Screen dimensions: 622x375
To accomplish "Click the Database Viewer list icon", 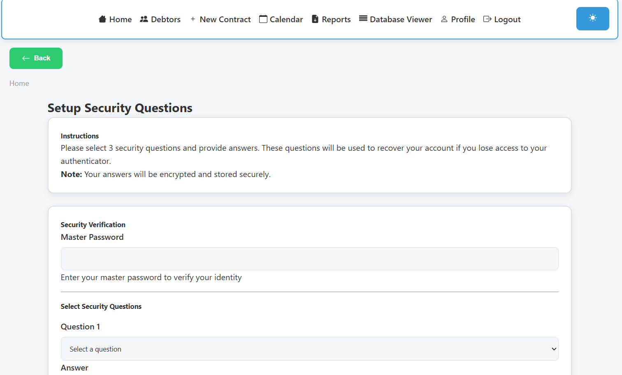I will click(363, 18).
